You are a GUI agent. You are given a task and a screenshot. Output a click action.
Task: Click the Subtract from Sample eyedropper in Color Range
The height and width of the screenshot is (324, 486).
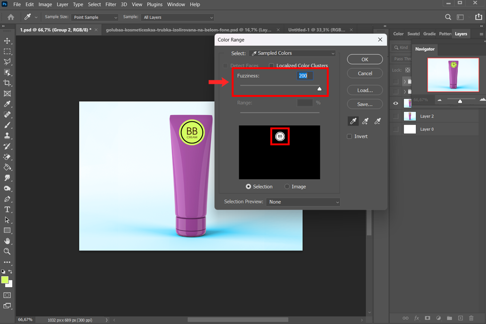point(377,121)
